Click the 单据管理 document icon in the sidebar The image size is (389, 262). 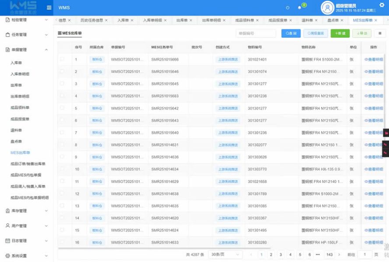pos(8,50)
